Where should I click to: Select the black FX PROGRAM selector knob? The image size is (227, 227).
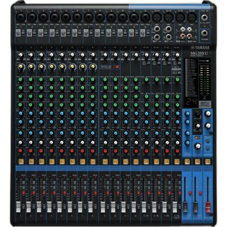[197, 113]
